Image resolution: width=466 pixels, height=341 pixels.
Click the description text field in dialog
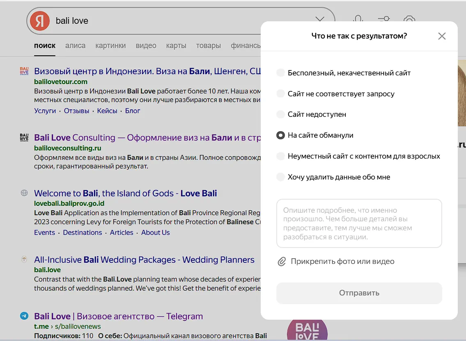coord(359,223)
